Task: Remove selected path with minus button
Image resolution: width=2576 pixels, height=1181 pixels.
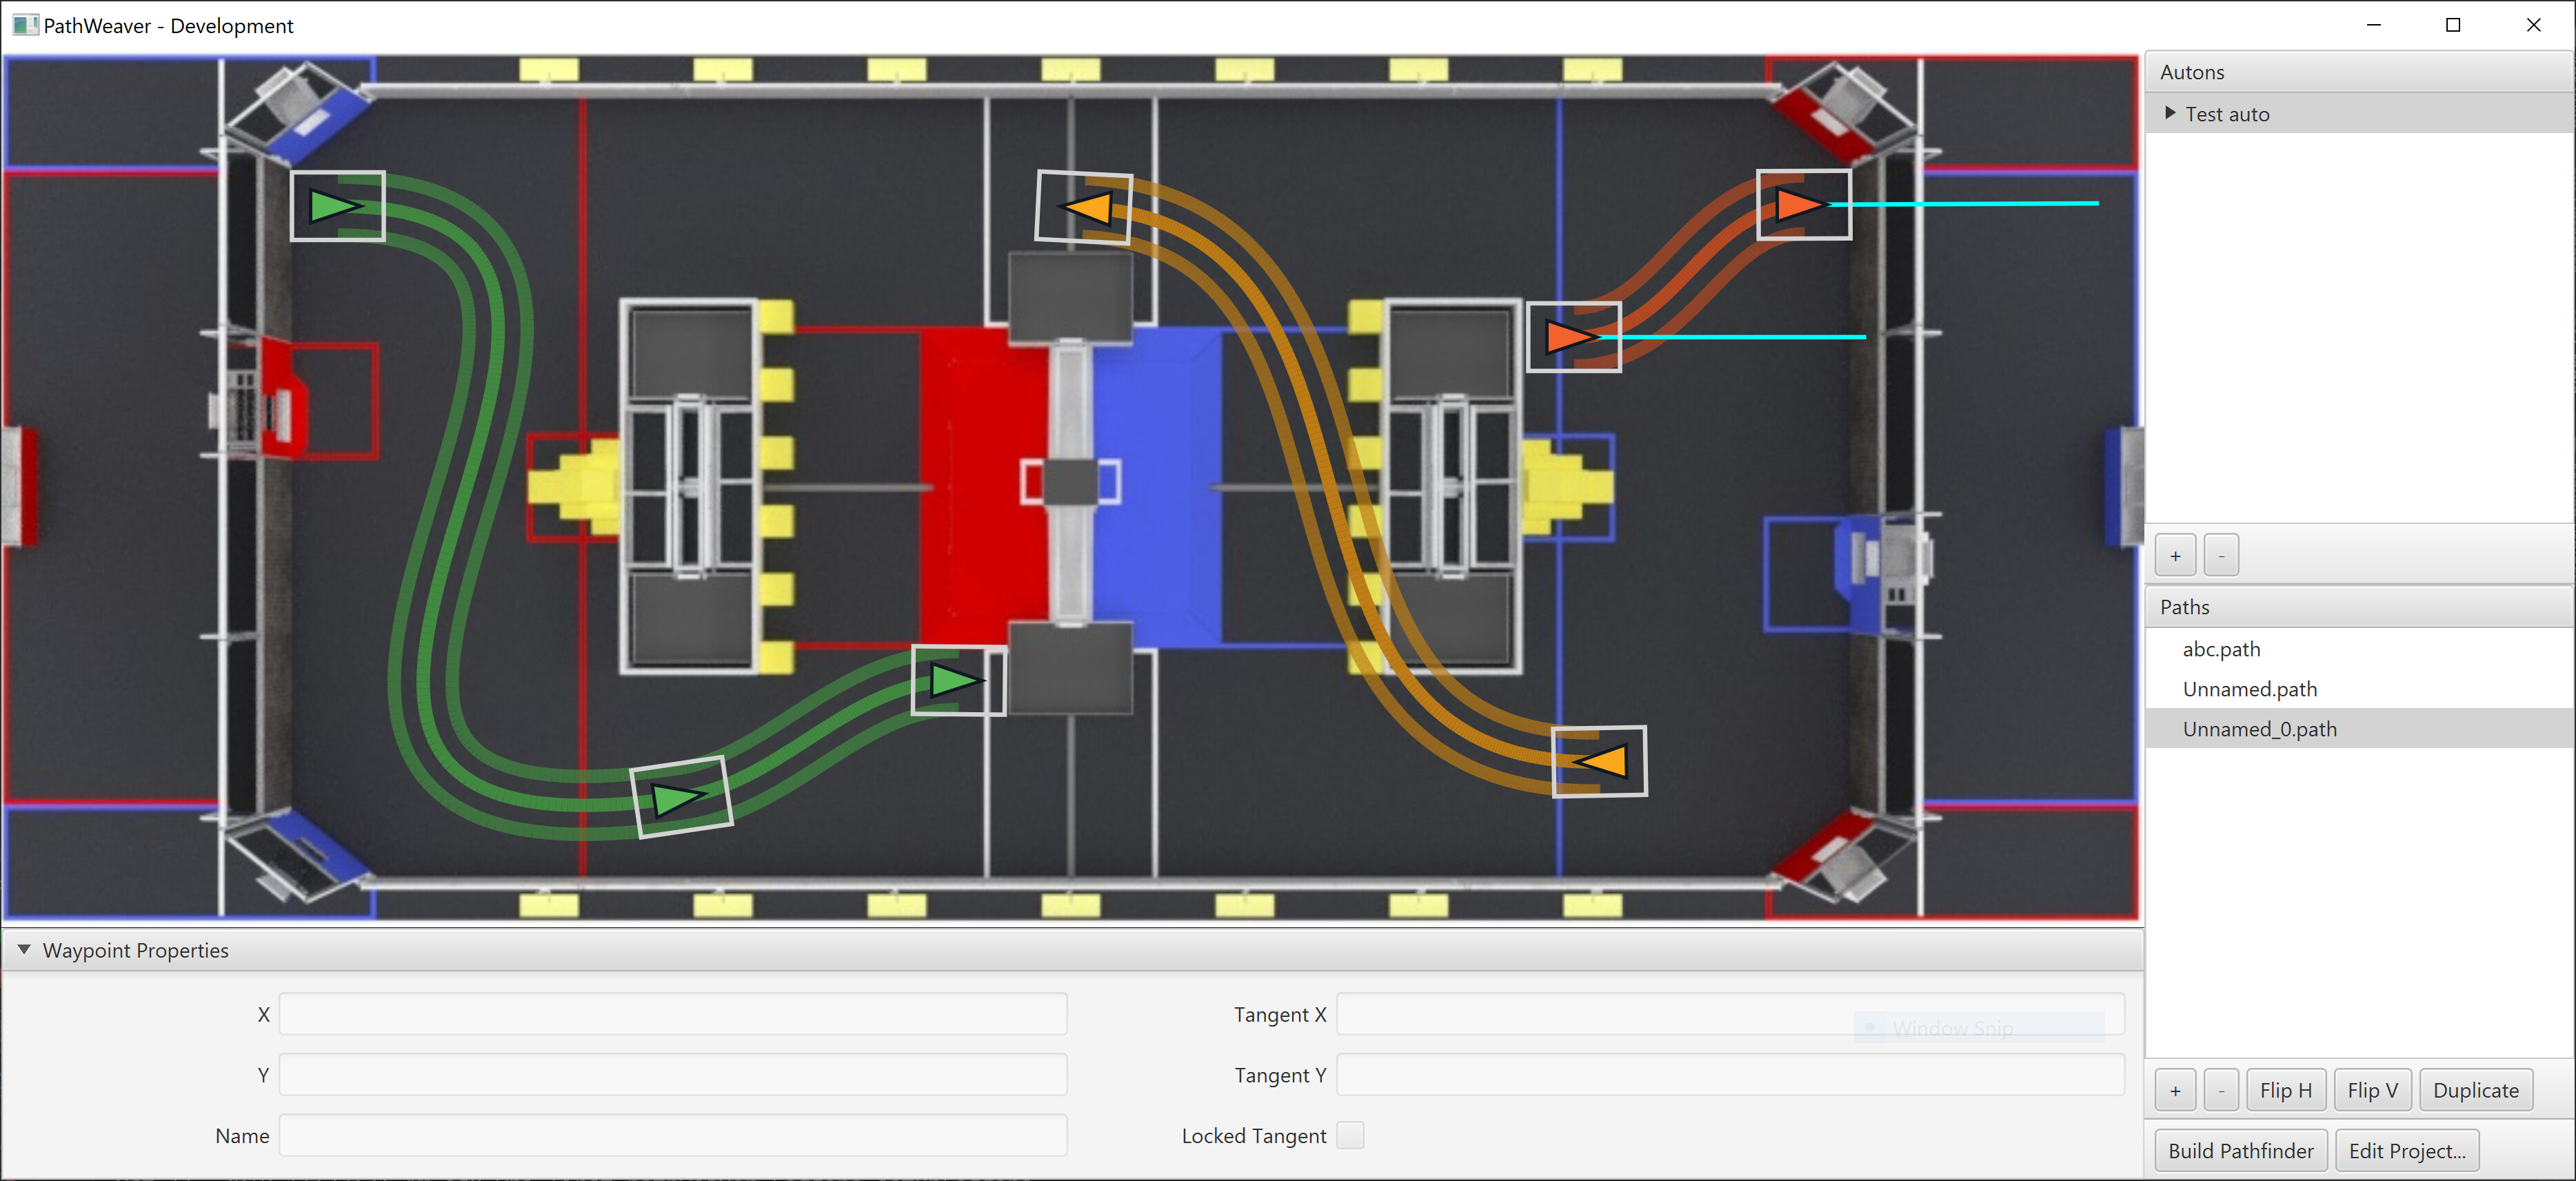Action: point(2222,1090)
